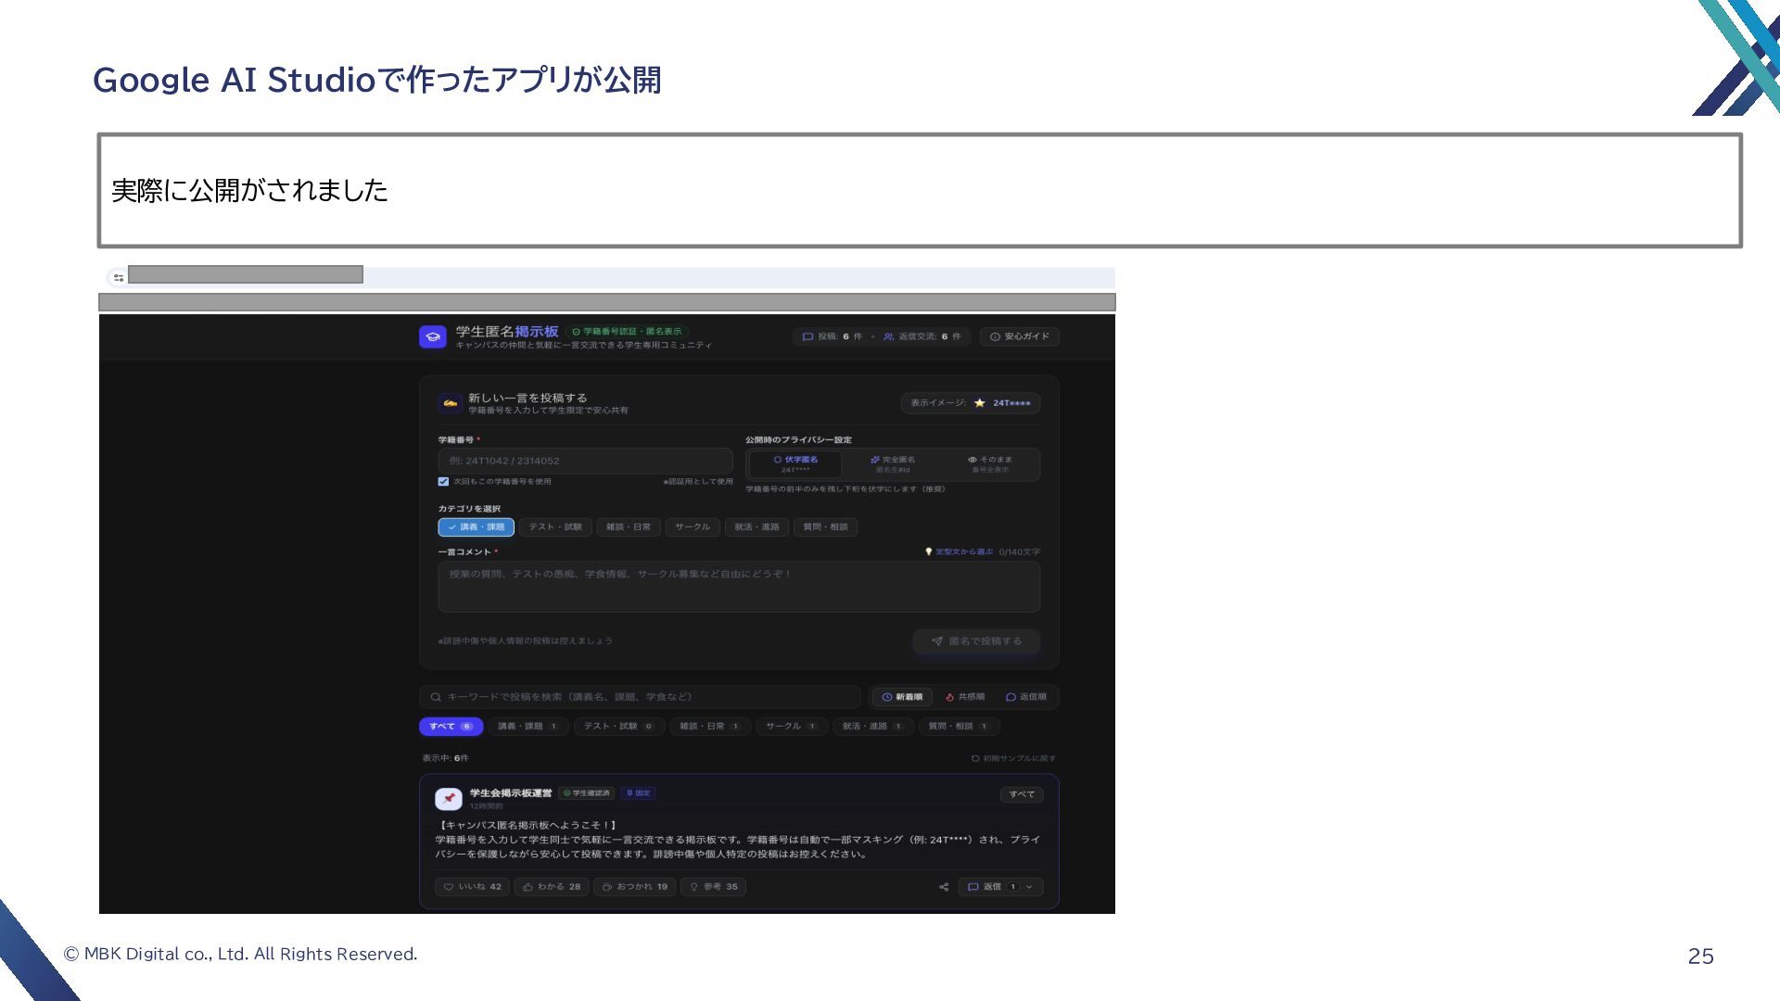The image size is (1780, 1001).
Task: Click 参考 lightbulb reaction button
Action: tap(713, 887)
